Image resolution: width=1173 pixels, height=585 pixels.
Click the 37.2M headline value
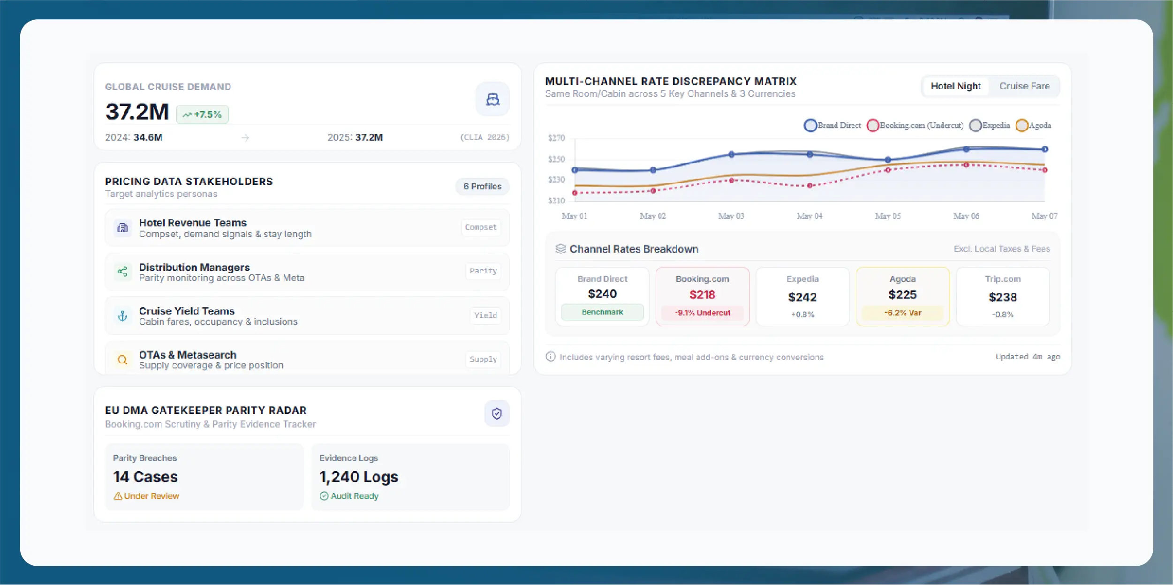click(x=137, y=112)
